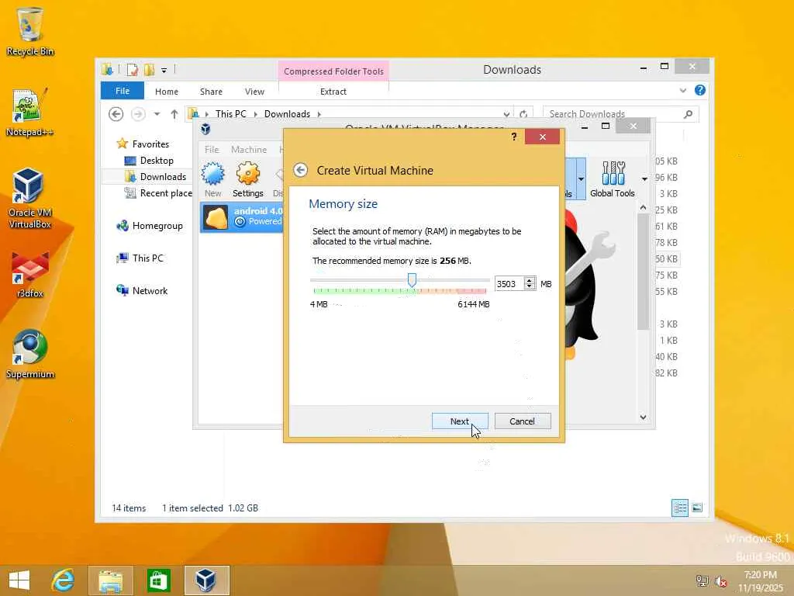
Task: Expand the Downloads breadcrumb arrow
Action: point(319,114)
